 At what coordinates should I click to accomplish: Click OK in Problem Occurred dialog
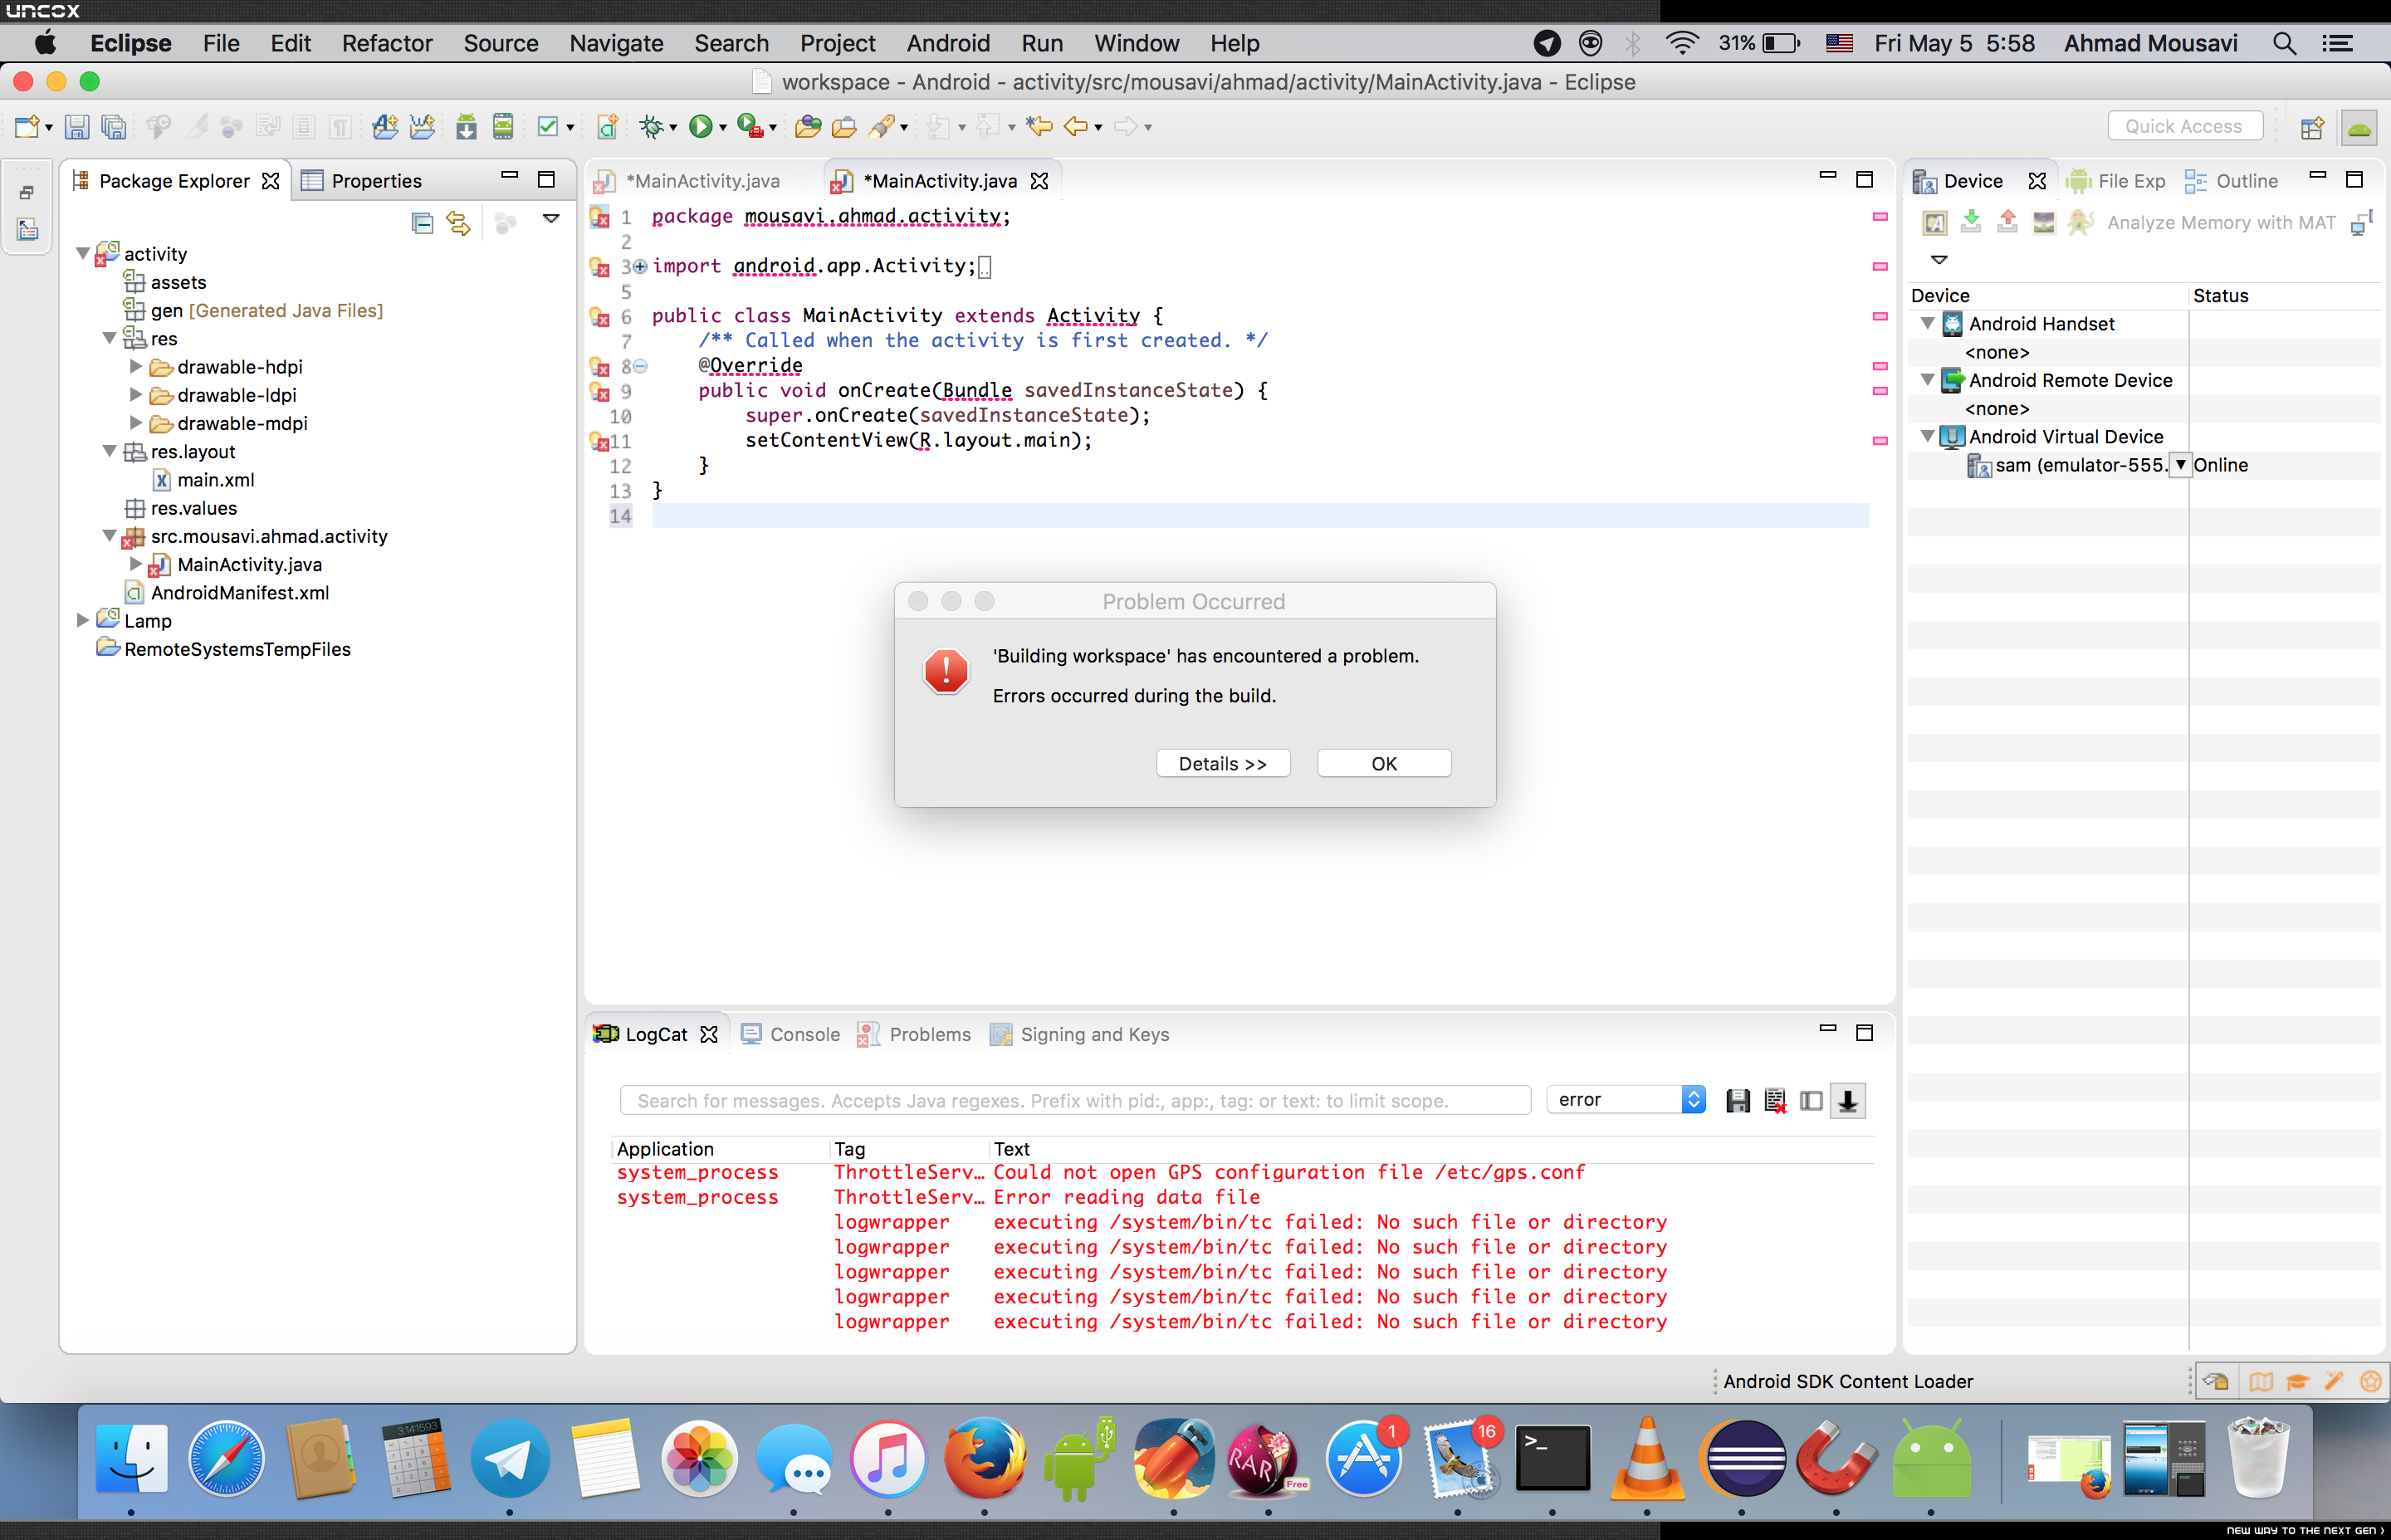pos(1384,764)
